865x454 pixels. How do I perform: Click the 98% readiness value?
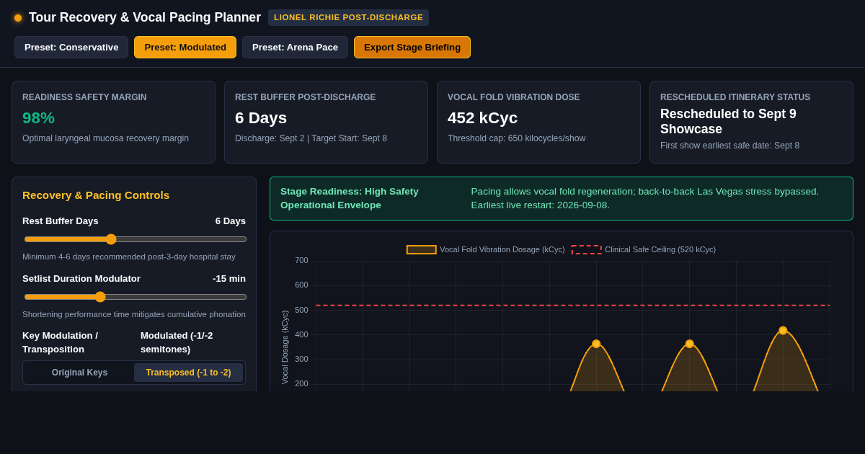(x=38, y=117)
